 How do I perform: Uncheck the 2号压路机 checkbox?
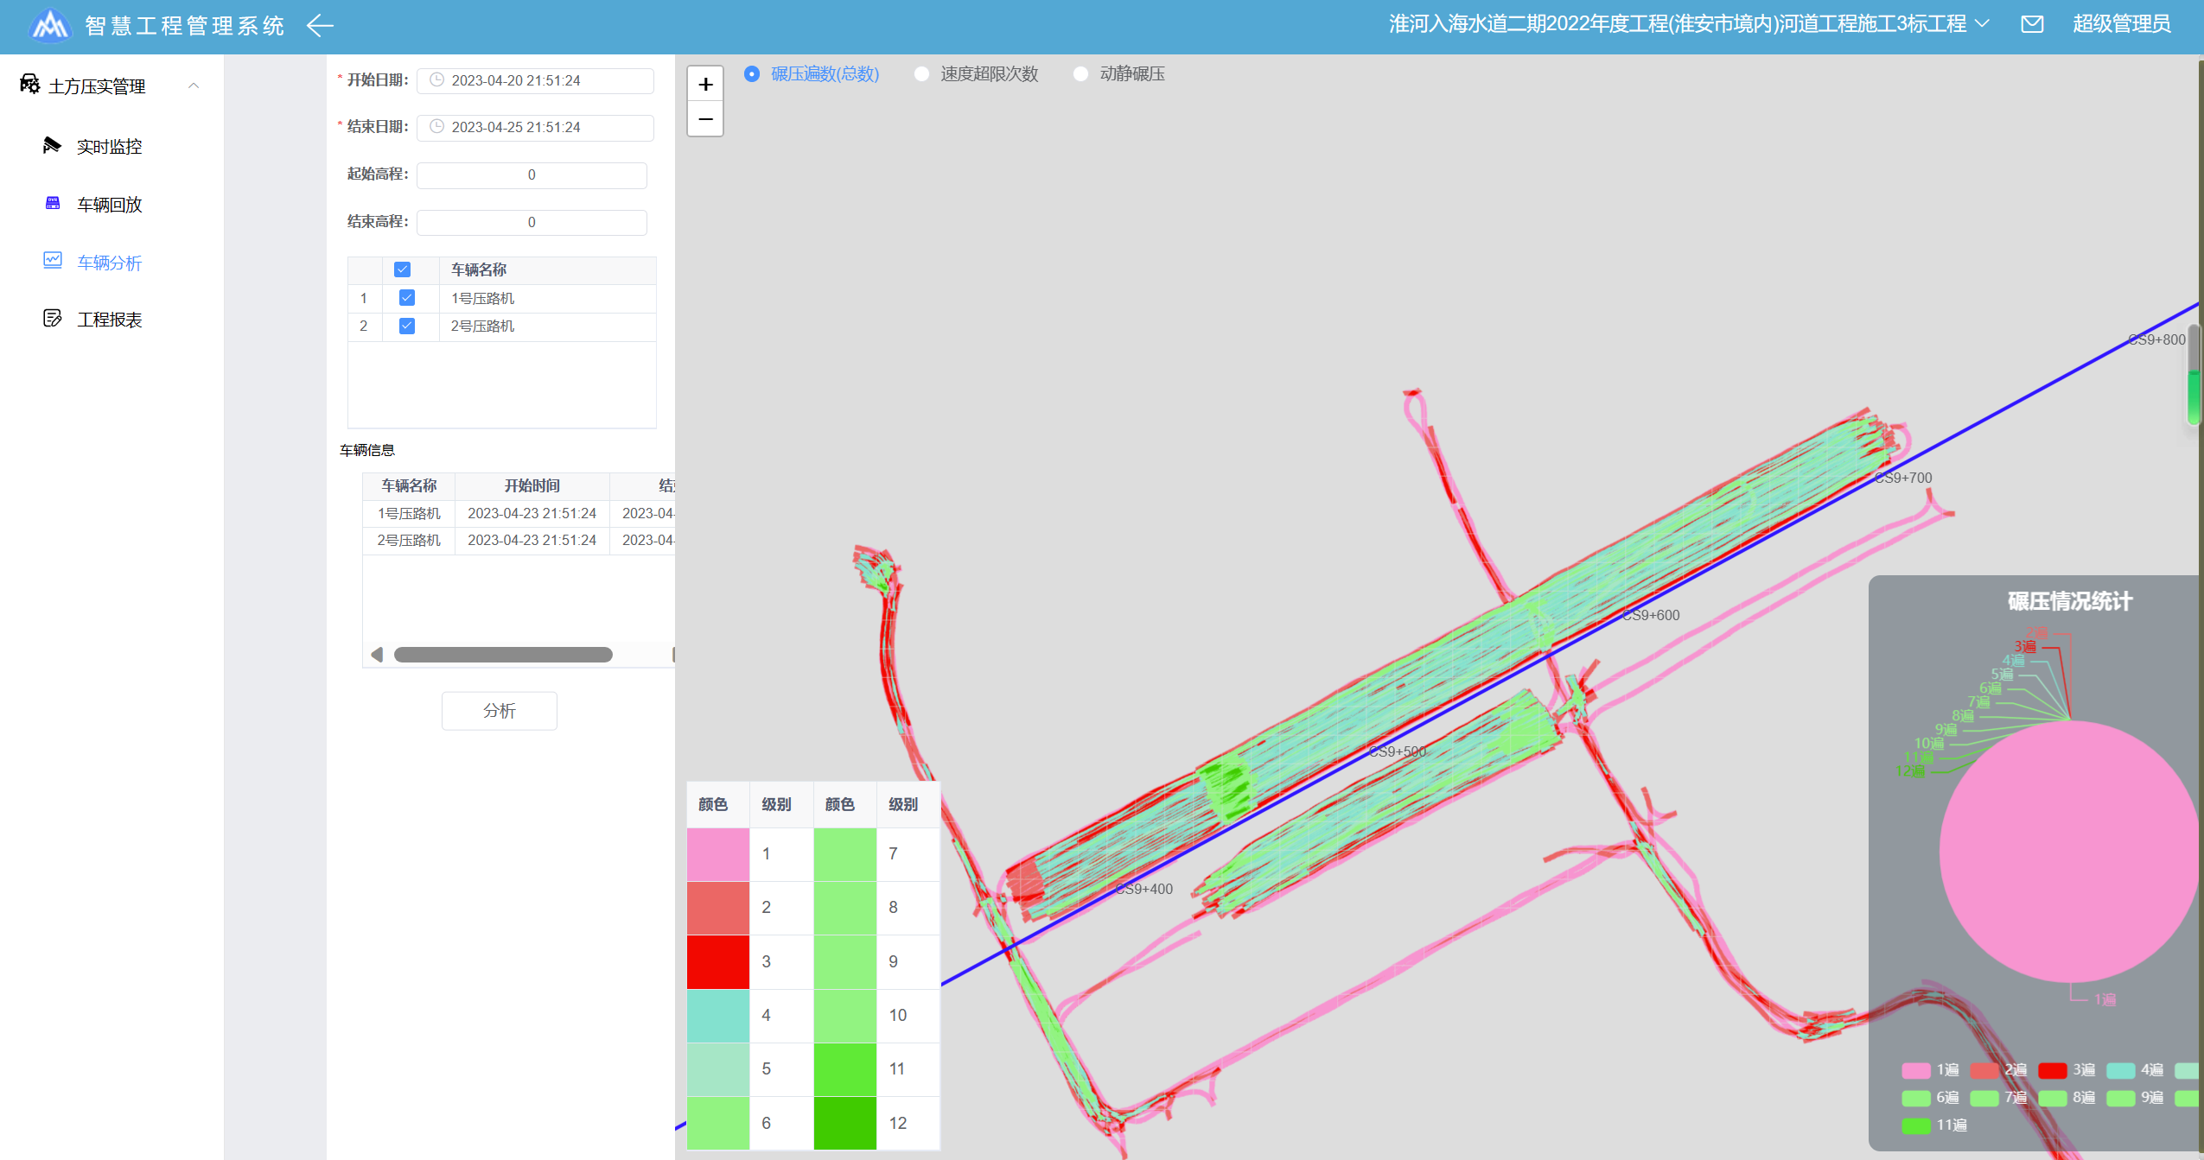click(407, 326)
